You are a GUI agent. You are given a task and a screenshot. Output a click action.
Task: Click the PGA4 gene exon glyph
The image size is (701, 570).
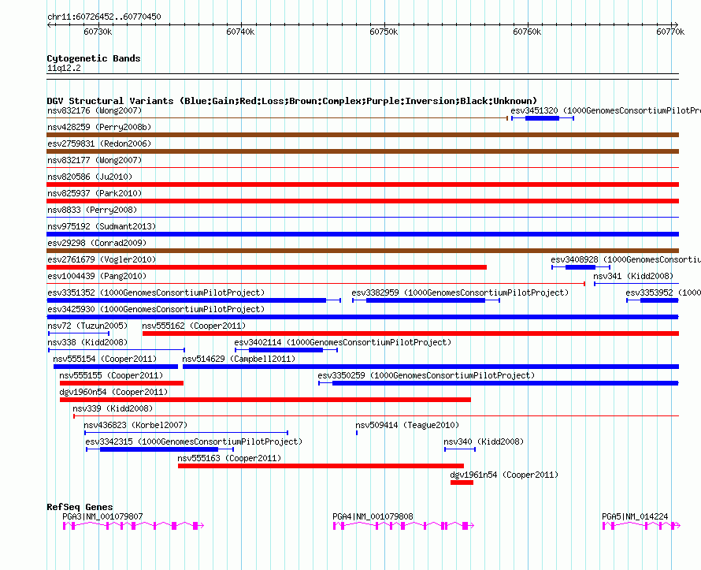pyautogui.click(x=404, y=526)
